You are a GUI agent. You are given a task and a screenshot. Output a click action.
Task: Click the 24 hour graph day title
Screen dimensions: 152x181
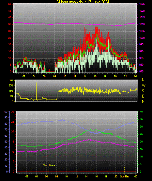pyautogui.click(x=83, y=2)
